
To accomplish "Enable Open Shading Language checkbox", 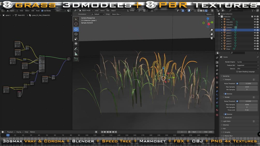I will [237, 72].
